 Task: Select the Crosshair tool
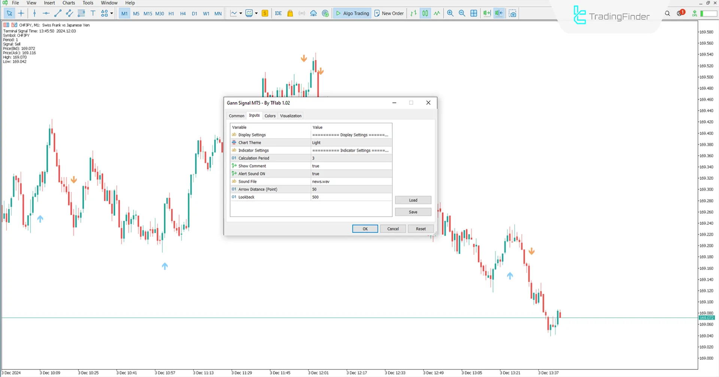point(21,13)
